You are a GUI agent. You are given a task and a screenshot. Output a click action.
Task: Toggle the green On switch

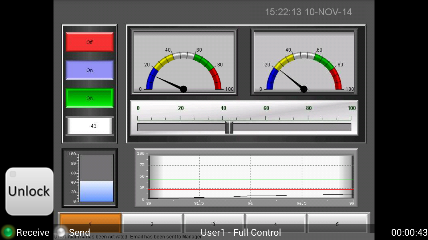(90, 98)
